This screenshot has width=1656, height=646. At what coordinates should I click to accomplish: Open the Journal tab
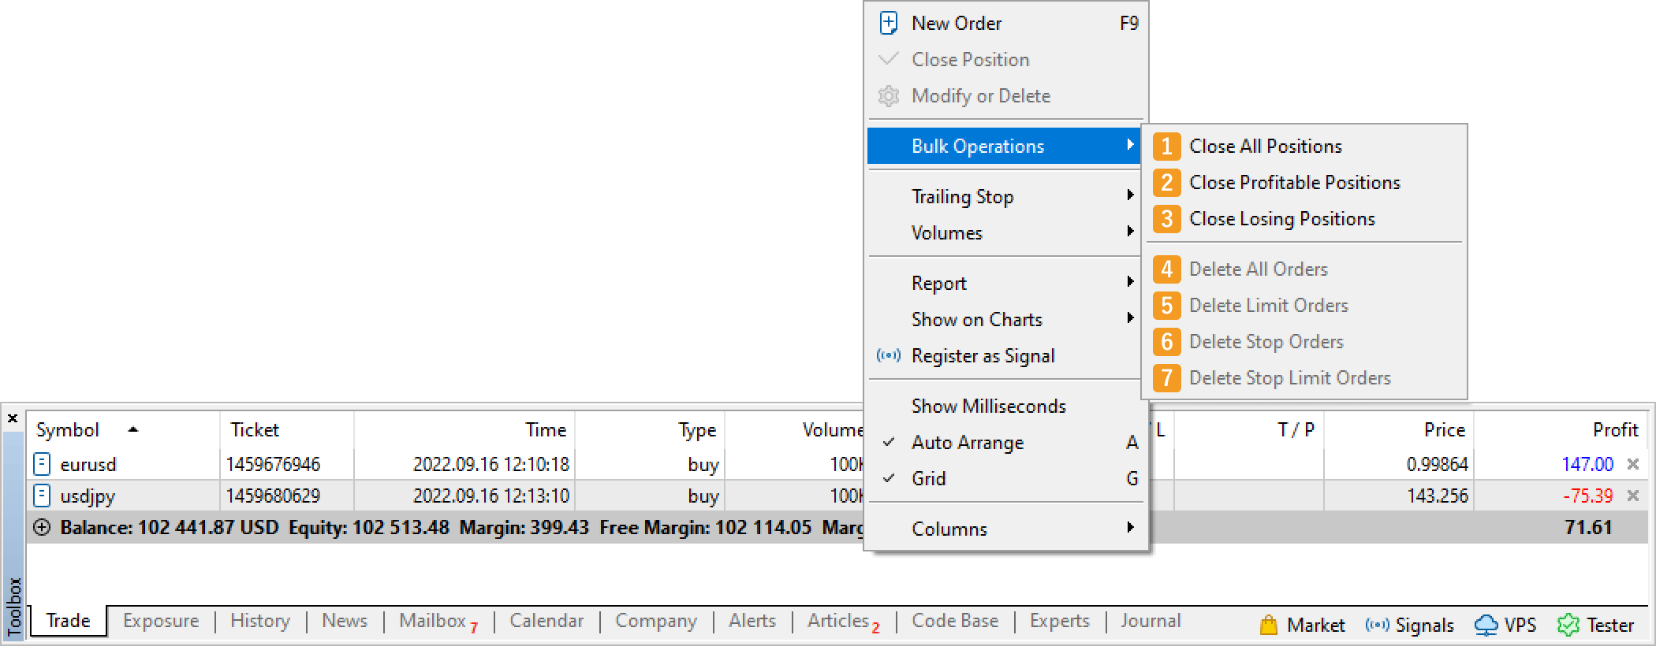[1151, 621]
